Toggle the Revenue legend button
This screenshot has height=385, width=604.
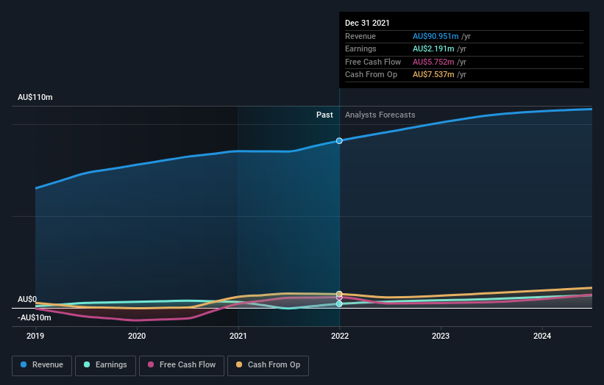42,365
